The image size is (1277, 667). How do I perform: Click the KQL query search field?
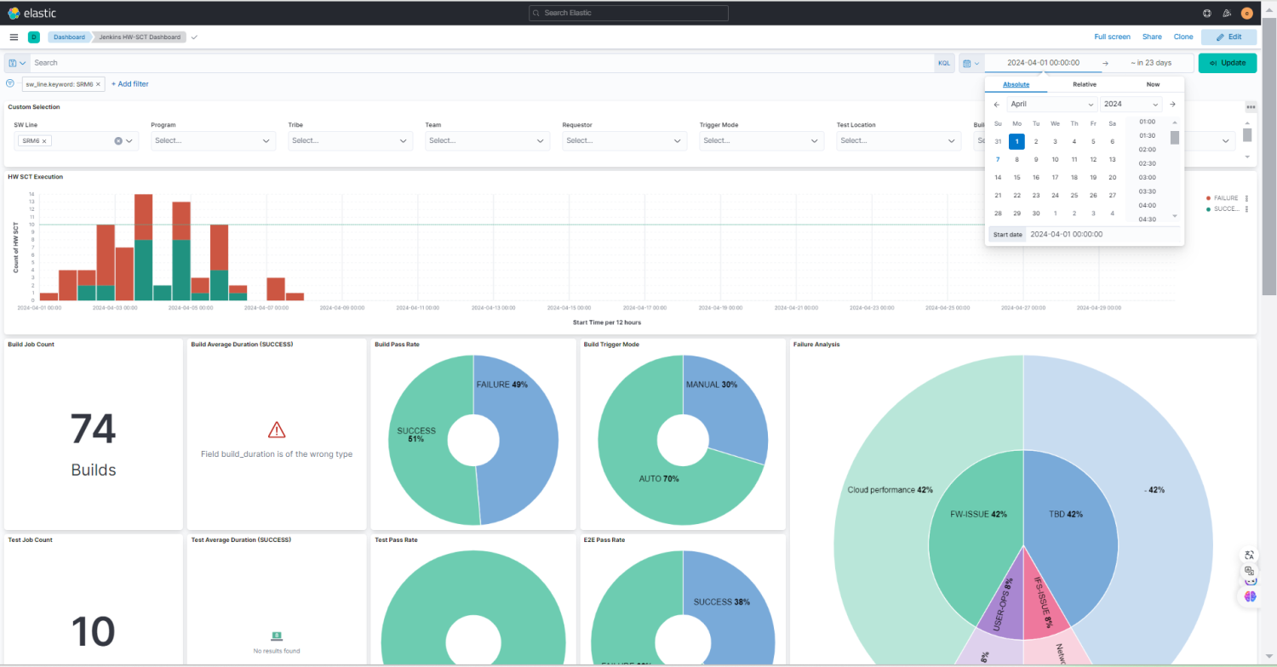tap(483, 63)
